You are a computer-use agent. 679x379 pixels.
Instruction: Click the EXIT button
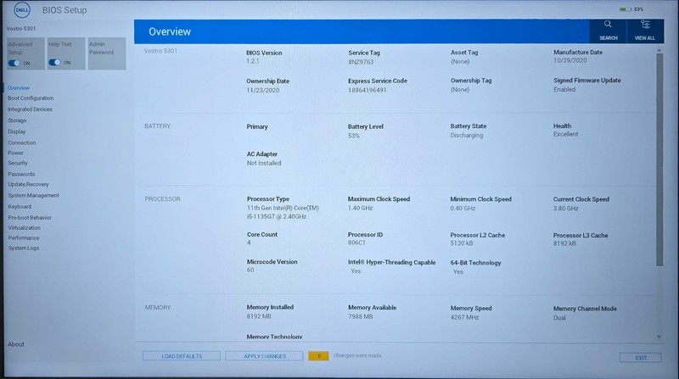641,358
